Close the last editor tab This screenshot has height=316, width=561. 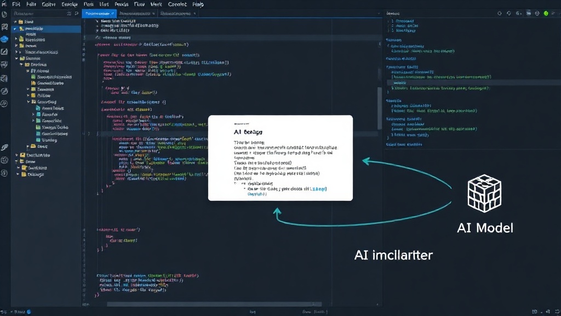194,14
